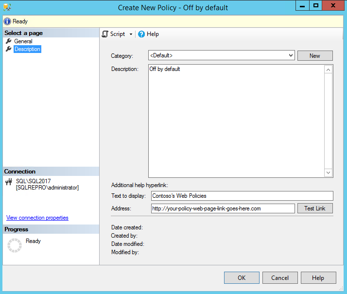This screenshot has height=294, width=347.
Task: Click the Created by label
Action: [124, 236]
